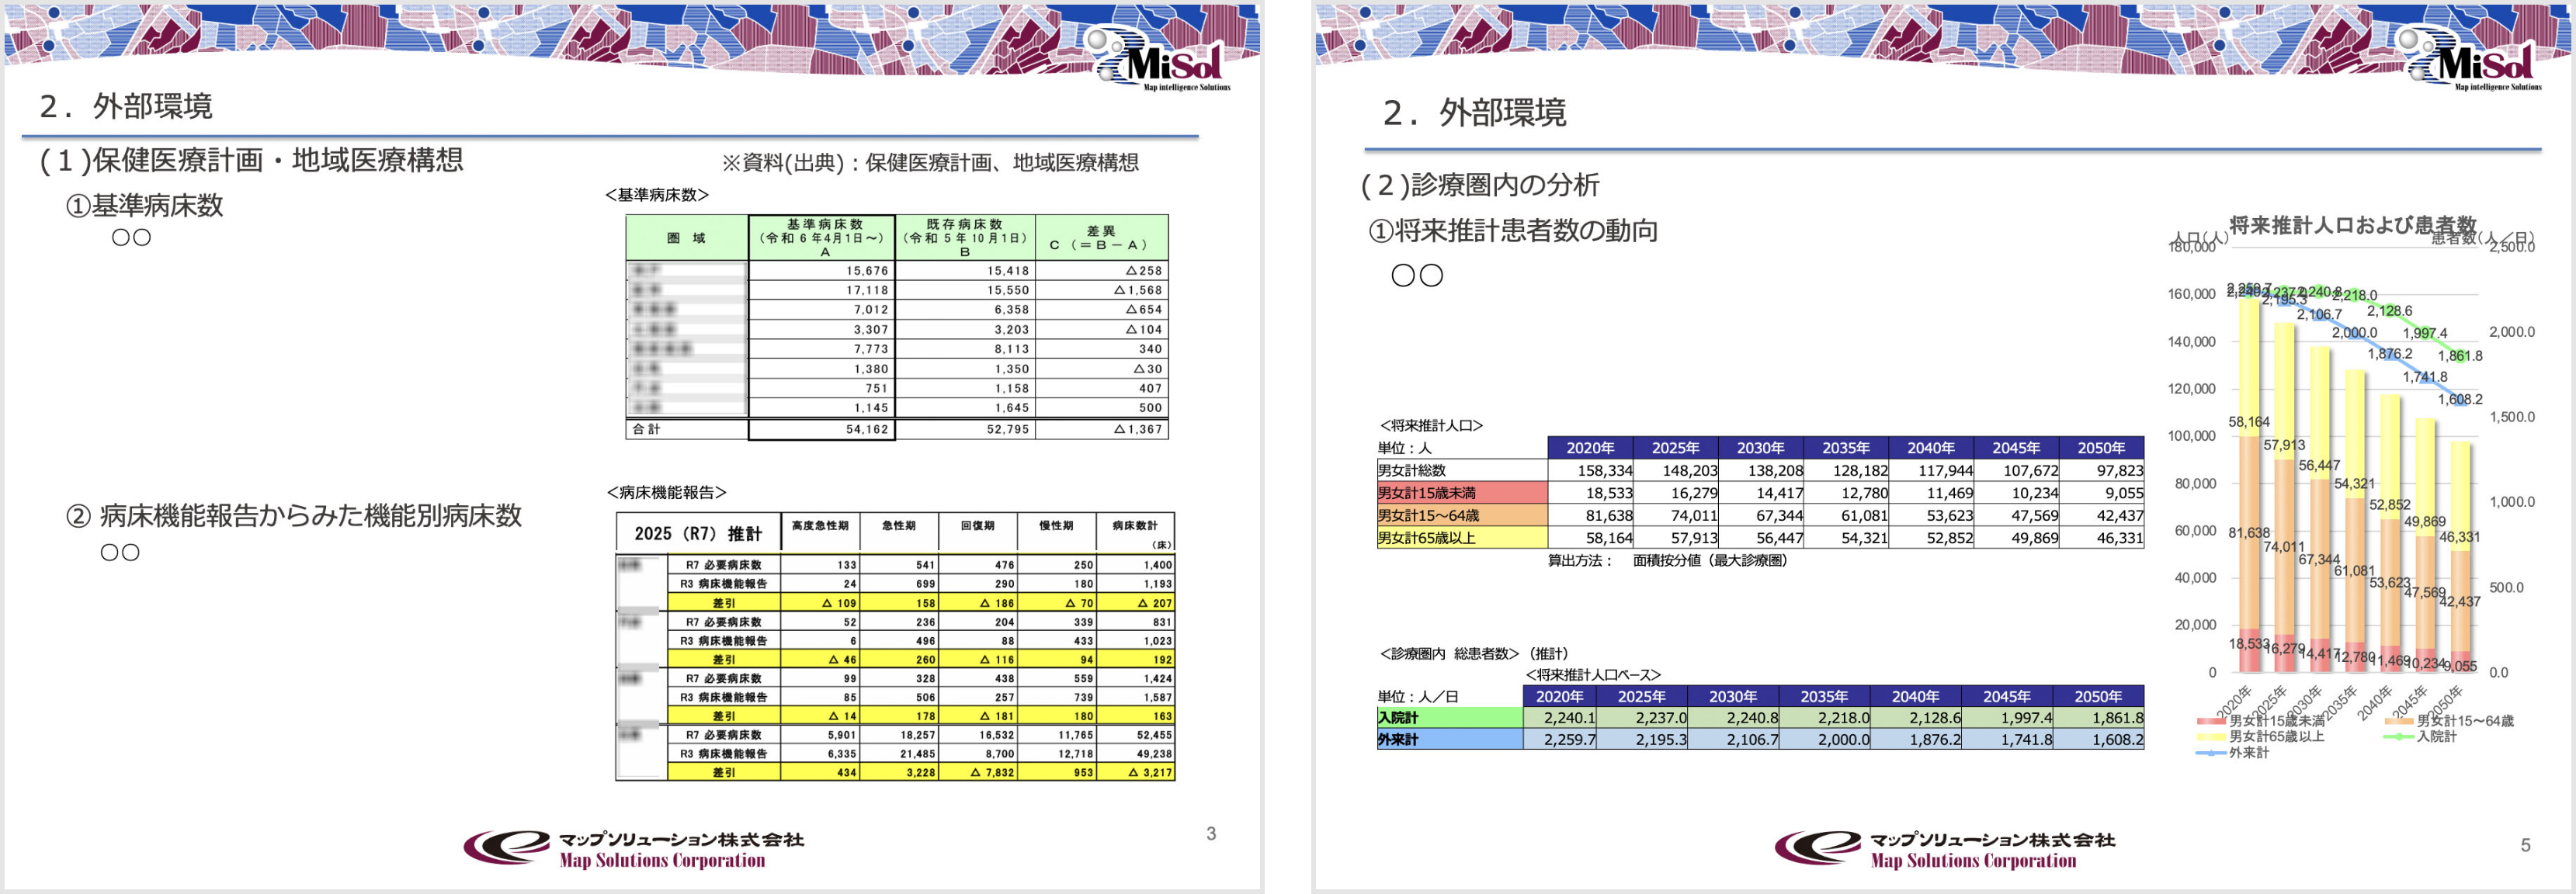The width and height of the screenshot is (2576, 894).
Task: Click the blue 外来計 legend line marker
Action: click(2211, 753)
